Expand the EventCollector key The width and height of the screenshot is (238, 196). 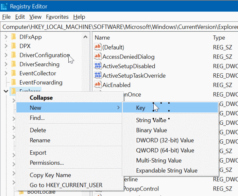[6, 73]
